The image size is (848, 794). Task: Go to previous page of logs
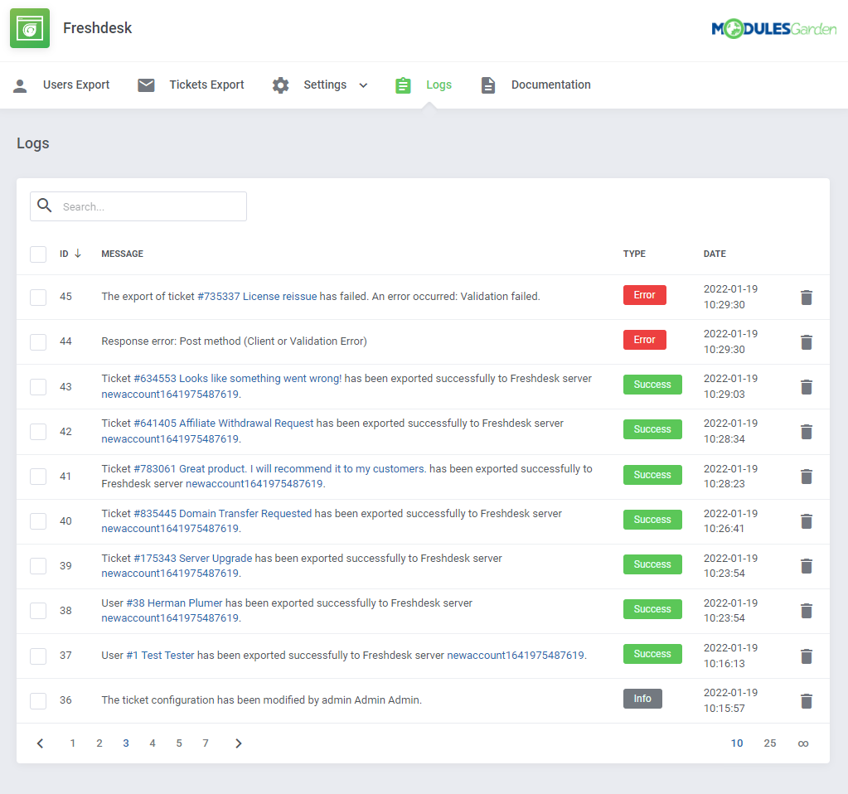(40, 743)
